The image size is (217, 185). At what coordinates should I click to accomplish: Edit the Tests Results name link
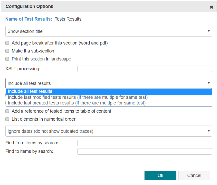(x=67, y=19)
